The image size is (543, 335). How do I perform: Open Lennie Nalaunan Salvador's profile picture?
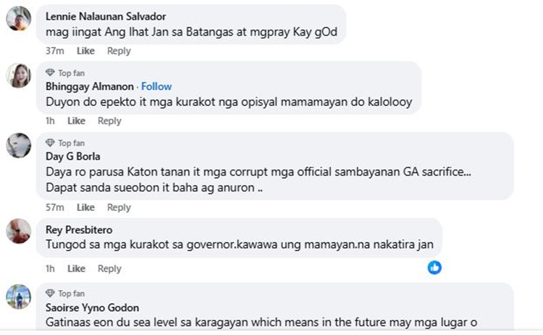[x=18, y=20]
